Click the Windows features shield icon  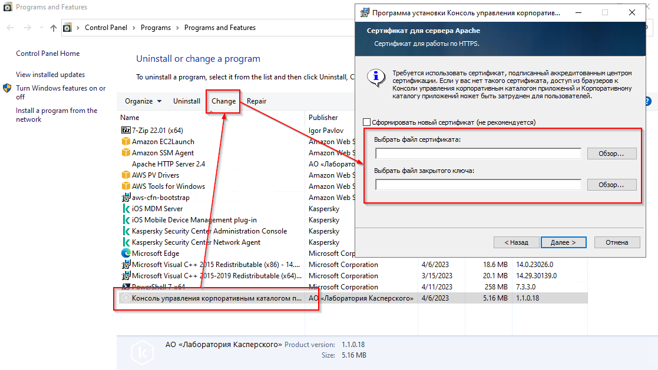click(x=7, y=88)
